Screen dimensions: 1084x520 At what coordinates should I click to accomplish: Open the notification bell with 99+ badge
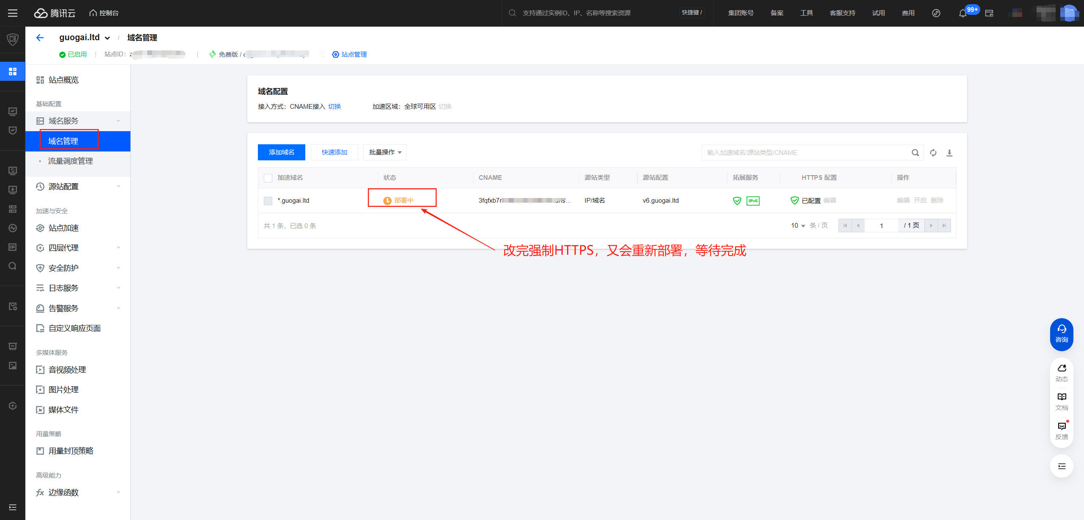(963, 13)
